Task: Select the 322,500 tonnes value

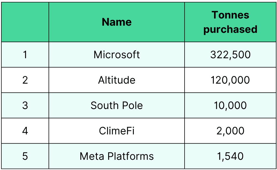Action: (x=230, y=55)
